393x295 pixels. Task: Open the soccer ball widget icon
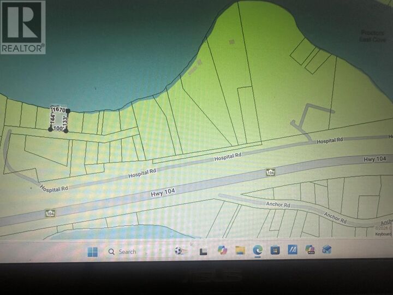click(x=178, y=251)
